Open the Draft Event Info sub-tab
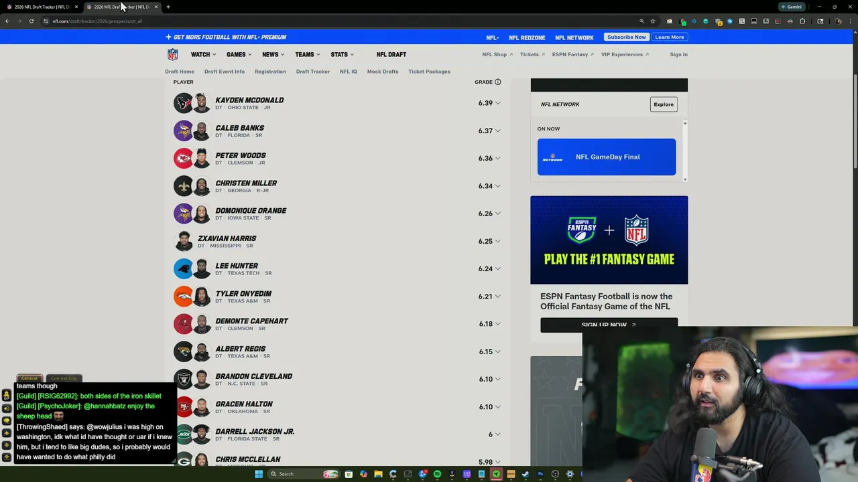858x482 pixels. pyautogui.click(x=225, y=72)
